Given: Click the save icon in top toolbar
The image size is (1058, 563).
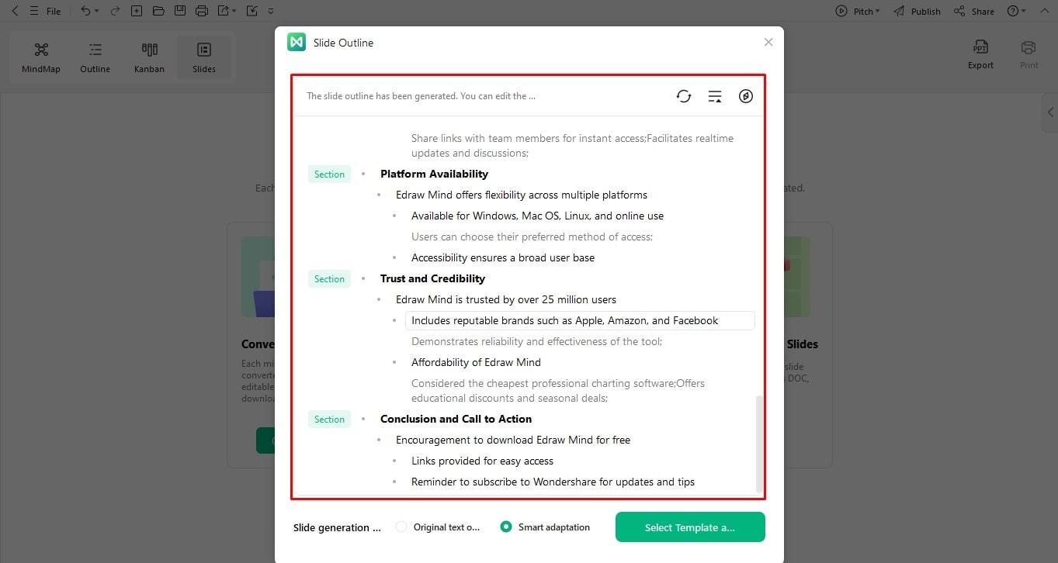Looking at the screenshot, I should click(180, 11).
